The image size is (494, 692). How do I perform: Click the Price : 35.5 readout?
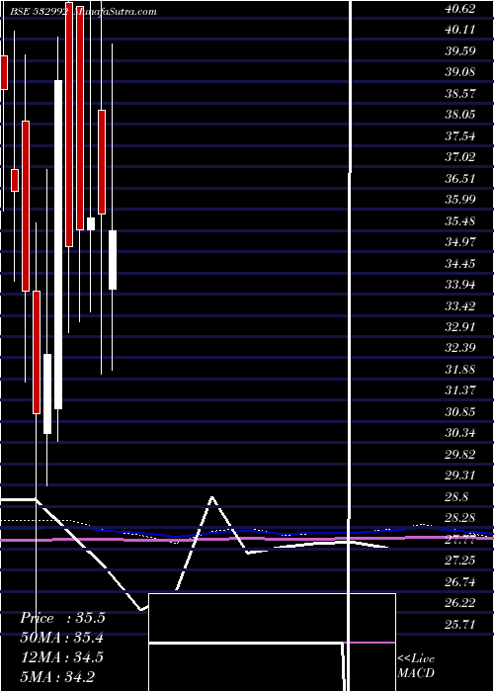[x=62, y=618]
